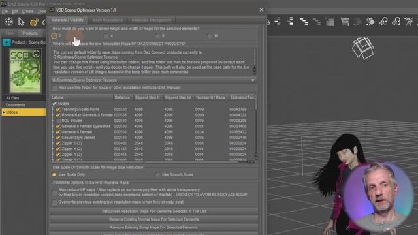Select the Universal tool in the toolbar

8,22
